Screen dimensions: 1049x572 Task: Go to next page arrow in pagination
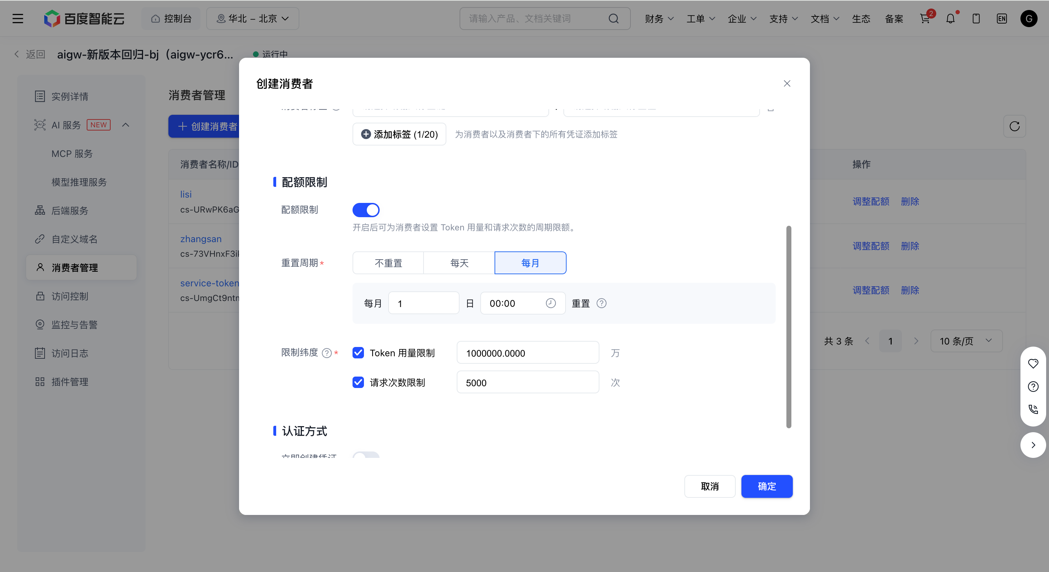click(x=916, y=341)
